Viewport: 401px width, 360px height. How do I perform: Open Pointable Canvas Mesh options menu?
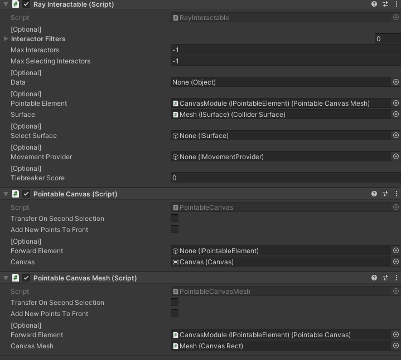tap(396, 278)
